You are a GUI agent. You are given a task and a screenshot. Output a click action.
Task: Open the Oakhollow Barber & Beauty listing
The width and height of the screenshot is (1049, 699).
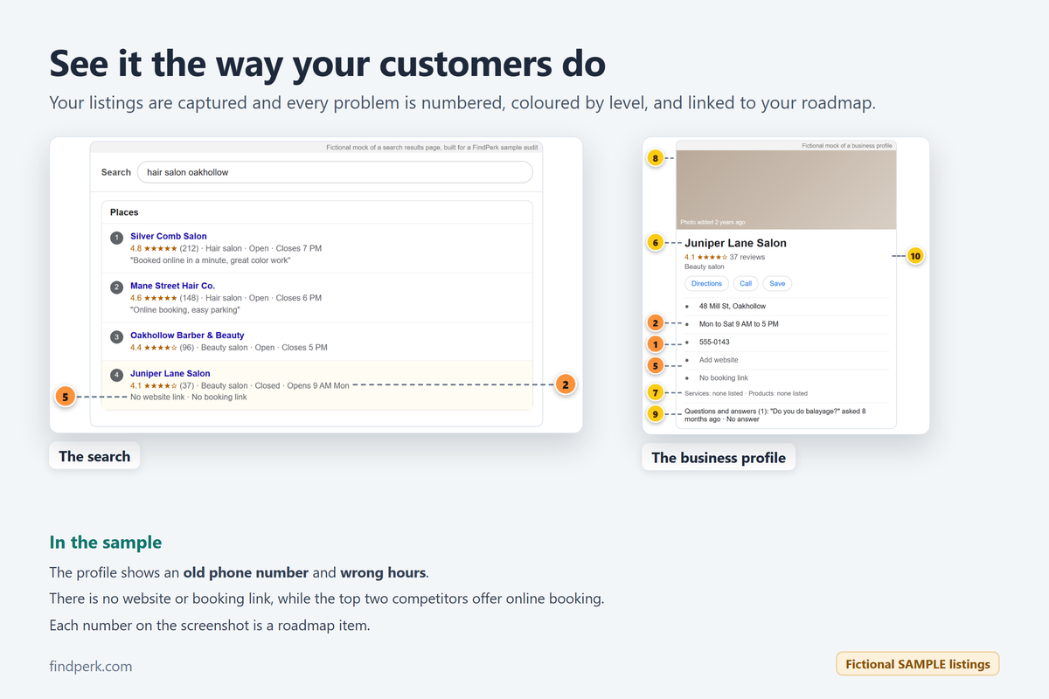187,336
